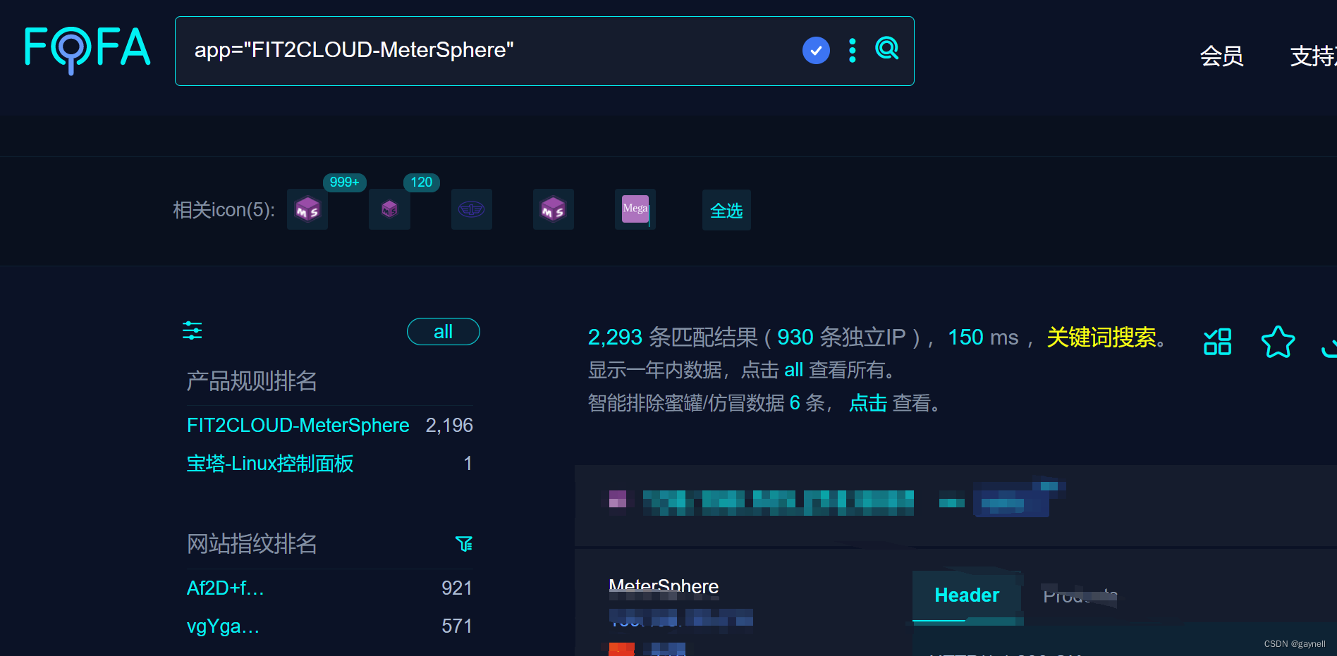Select the first MS icon with 999+ badge

point(307,209)
